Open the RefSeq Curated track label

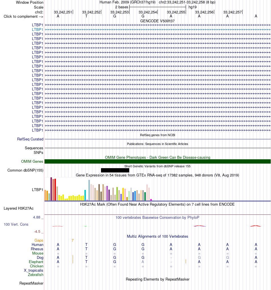[x=30, y=139]
